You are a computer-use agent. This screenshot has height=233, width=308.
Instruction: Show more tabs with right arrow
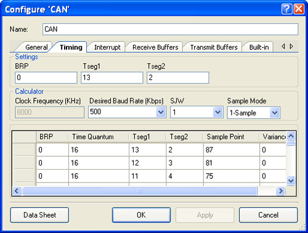tap(291, 47)
